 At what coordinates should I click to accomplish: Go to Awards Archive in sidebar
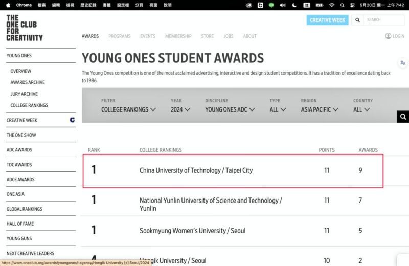tap(28, 82)
